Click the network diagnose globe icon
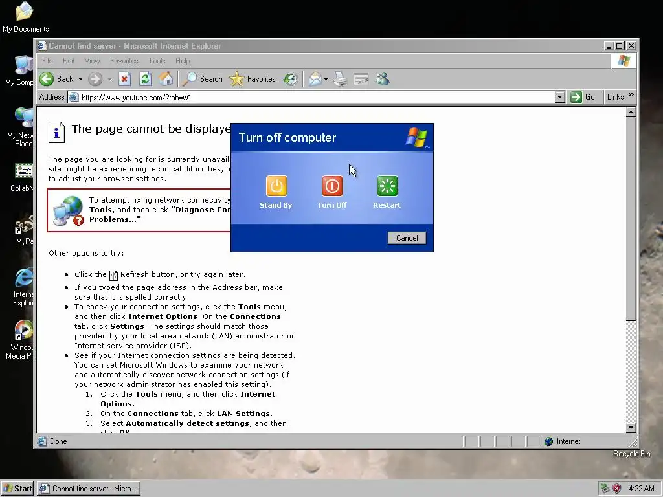Screen dimensions: 663x497 pos(68,210)
